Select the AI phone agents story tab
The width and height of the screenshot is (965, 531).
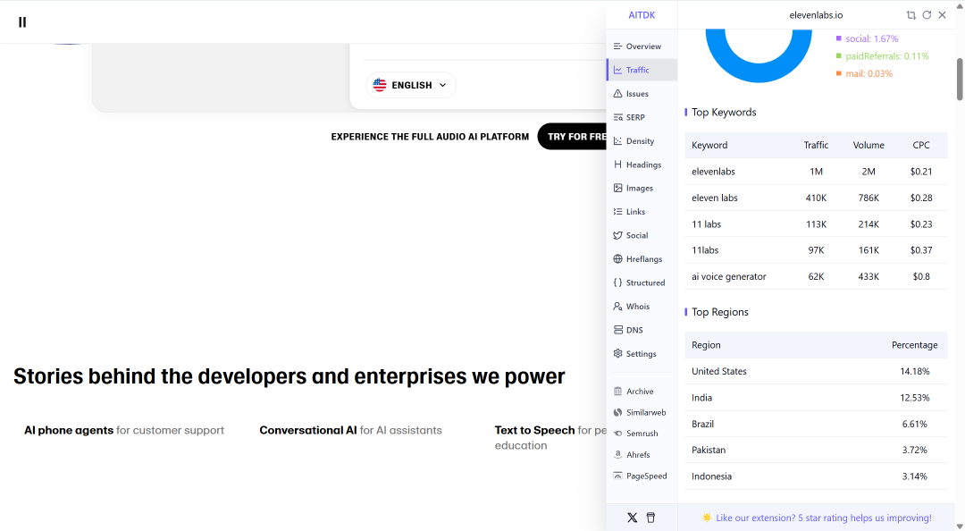[123, 430]
